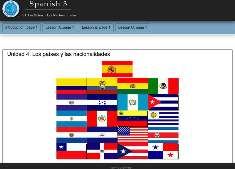The height and width of the screenshot is (169, 235).
Task: Click the Costa Rica flag
Action: click(163, 135)
